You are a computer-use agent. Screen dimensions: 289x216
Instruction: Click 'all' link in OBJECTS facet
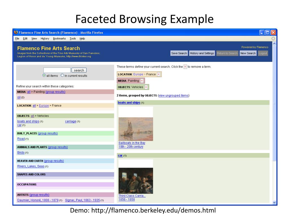(x=32, y=116)
